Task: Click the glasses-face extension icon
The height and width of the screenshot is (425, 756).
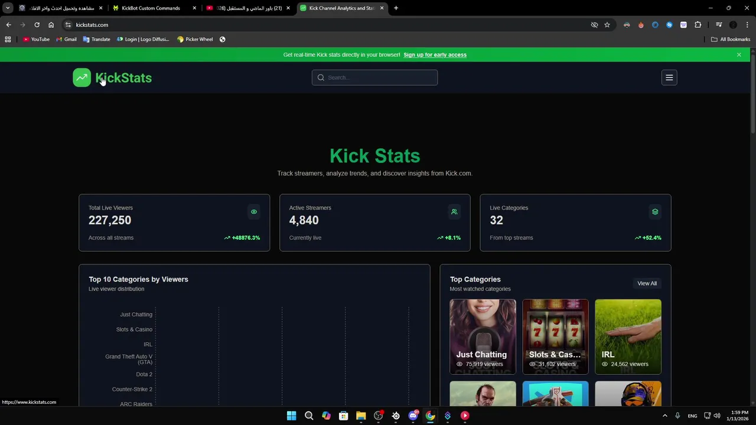Action: tap(627, 25)
